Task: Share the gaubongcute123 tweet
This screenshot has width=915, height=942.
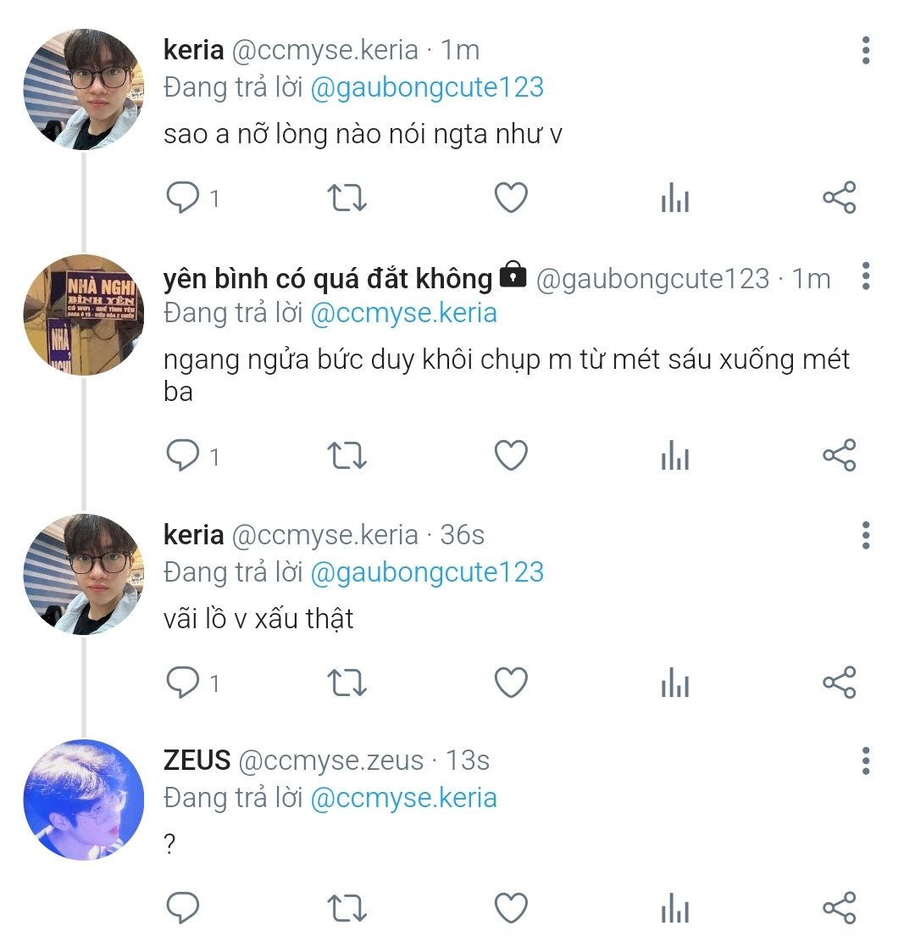Action: click(x=839, y=456)
